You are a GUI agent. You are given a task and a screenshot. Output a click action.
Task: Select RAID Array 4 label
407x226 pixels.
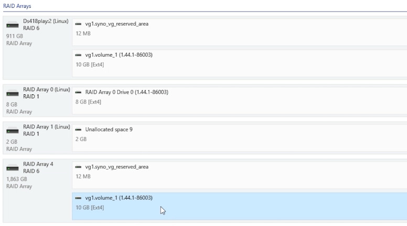pyautogui.click(x=38, y=164)
